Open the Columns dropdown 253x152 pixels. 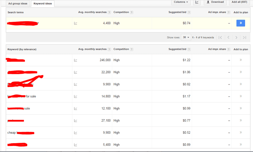pos(182,2)
